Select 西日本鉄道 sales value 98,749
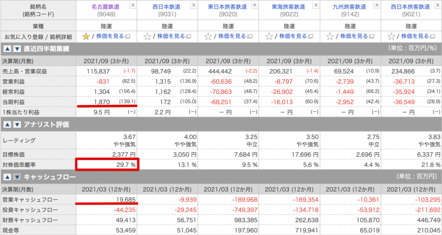 pos(161,71)
